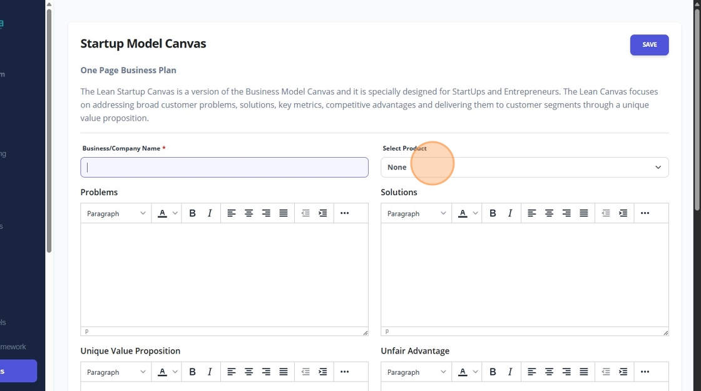This screenshot has width=701, height=391.
Task: Center align text in Solutions editor
Action: coord(549,213)
